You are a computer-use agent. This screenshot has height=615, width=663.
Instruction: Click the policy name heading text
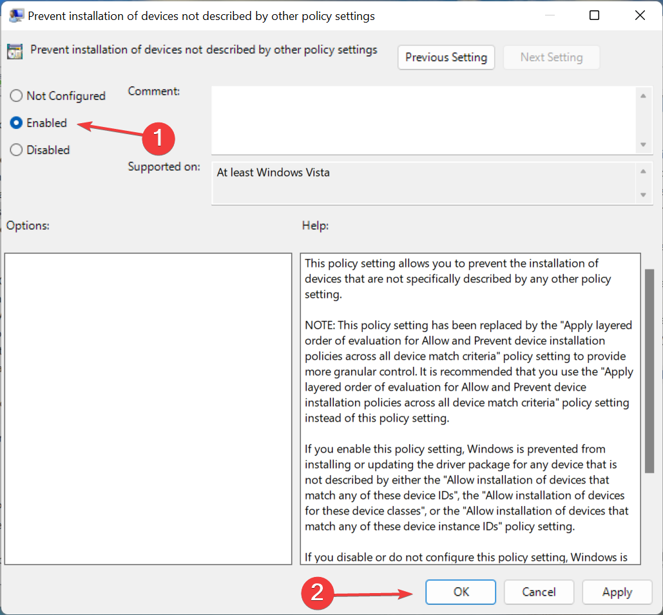[x=204, y=50]
